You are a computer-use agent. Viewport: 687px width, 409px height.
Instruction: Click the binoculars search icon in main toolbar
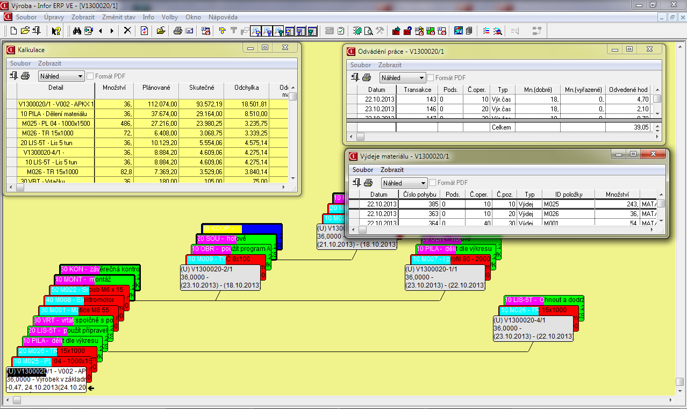(x=76, y=31)
